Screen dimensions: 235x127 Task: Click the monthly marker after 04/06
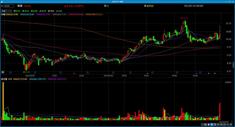point(177,73)
